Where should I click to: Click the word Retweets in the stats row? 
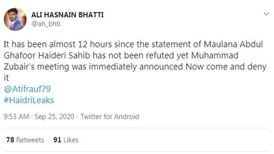[30, 140]
